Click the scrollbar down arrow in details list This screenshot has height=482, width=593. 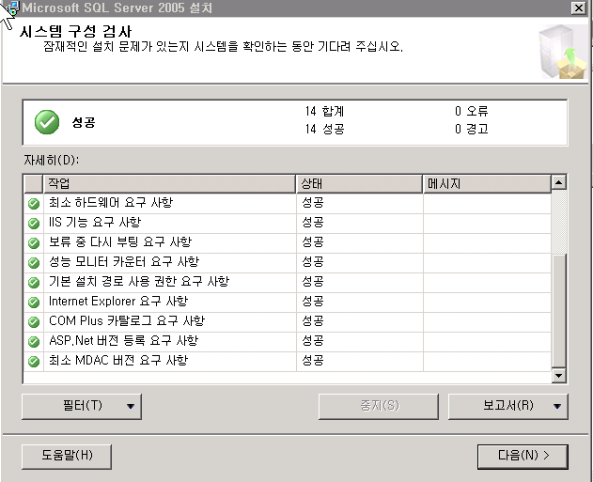click(558, 375)
